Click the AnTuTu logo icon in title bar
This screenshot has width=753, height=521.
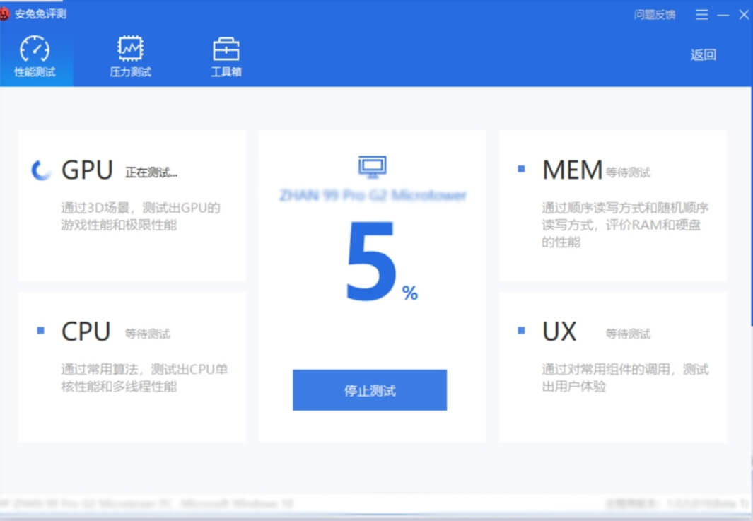[4, 13]
